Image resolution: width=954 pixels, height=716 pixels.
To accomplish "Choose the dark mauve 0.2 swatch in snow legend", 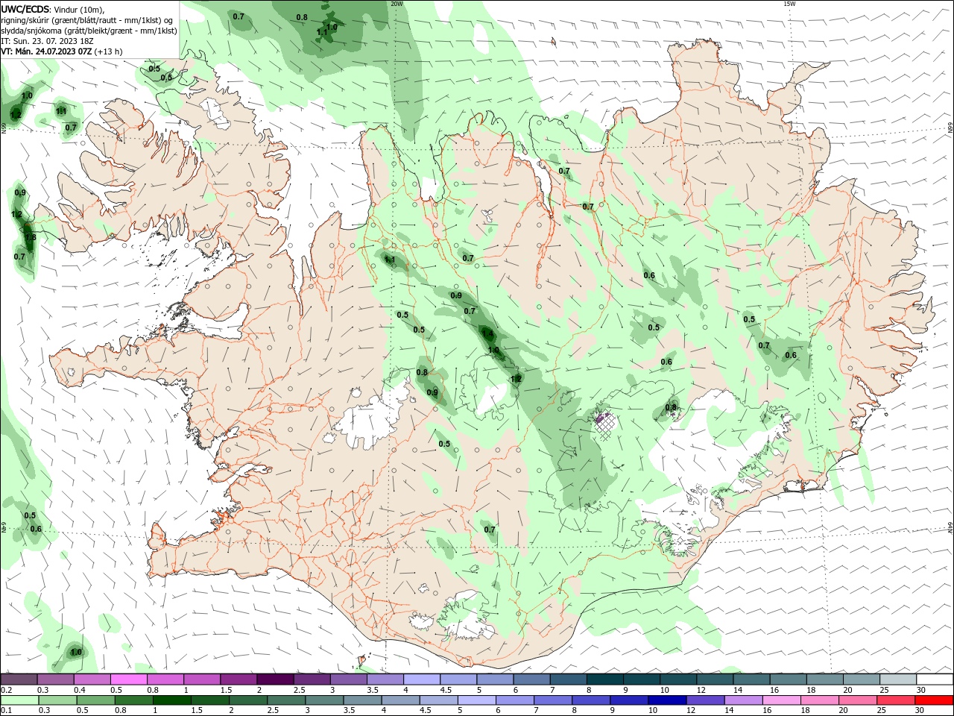I will coord(19,679).
